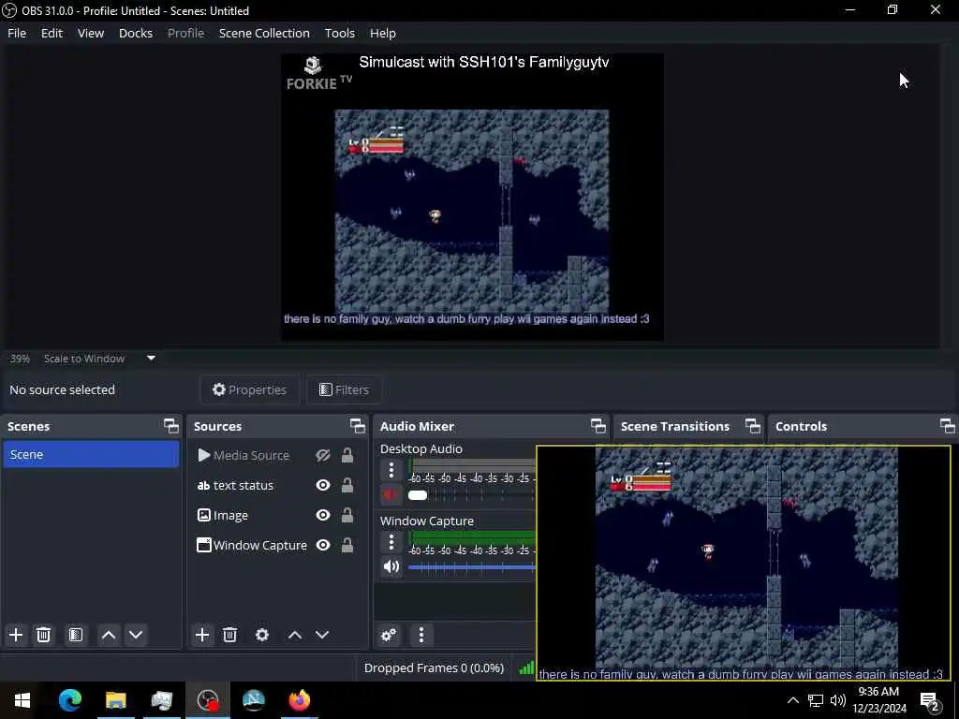Undock the Scenes panel float icon

(171, 426)
